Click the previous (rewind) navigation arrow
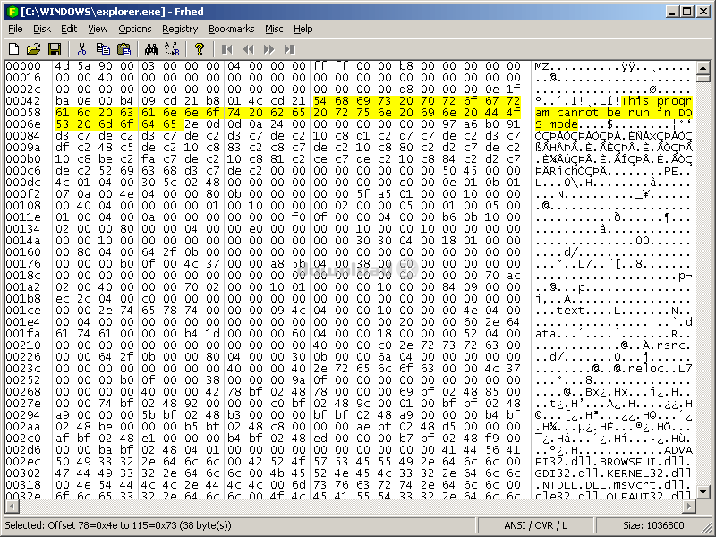The width and height of the screenshot is (716, 537). coord(248,49)
